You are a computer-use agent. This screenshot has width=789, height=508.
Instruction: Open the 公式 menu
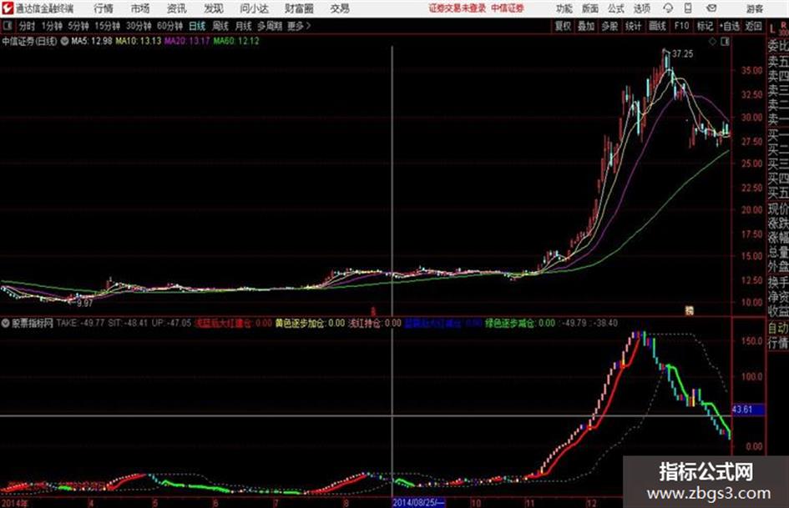(616, 8)
